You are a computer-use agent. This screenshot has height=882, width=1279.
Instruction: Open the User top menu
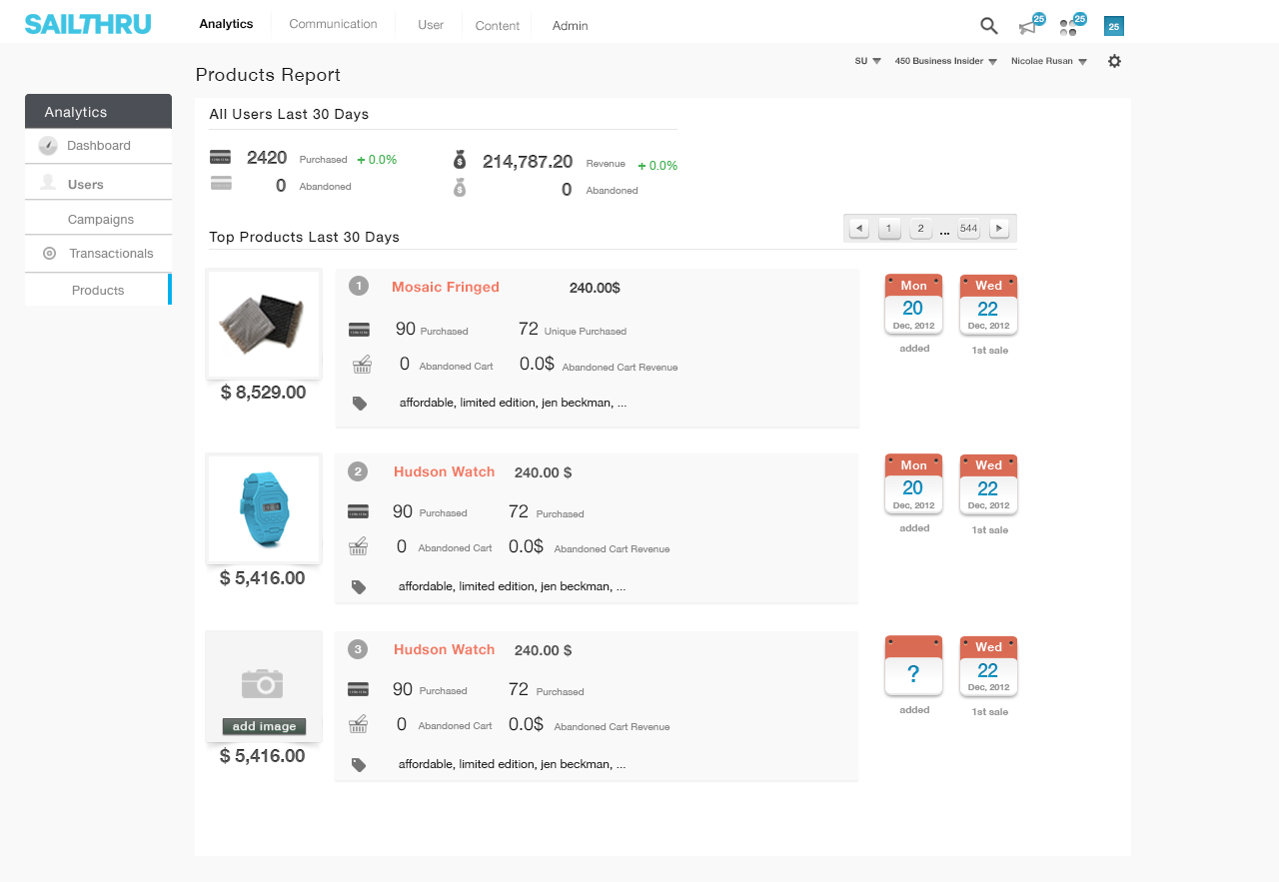click(x=431, y=25)
